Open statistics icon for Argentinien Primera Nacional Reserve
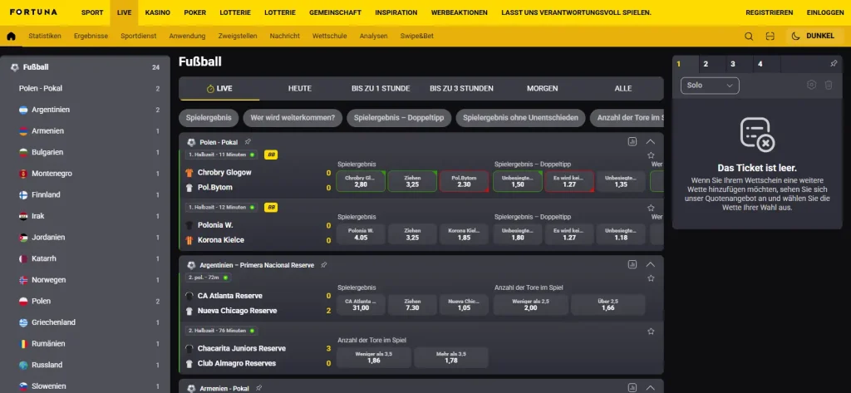The image size is (851, 393). pyautogui.click(x=632, y=264)
